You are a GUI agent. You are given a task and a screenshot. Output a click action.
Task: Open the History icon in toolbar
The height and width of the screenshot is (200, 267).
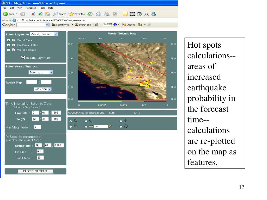90,14
